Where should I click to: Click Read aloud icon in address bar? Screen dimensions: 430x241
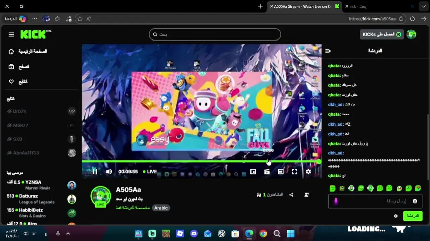[89, 19]
